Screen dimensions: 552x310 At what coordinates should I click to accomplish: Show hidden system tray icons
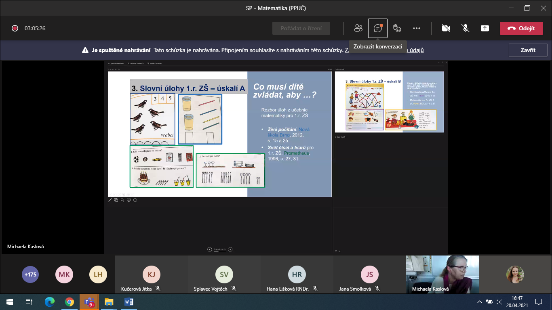point(480,302)
